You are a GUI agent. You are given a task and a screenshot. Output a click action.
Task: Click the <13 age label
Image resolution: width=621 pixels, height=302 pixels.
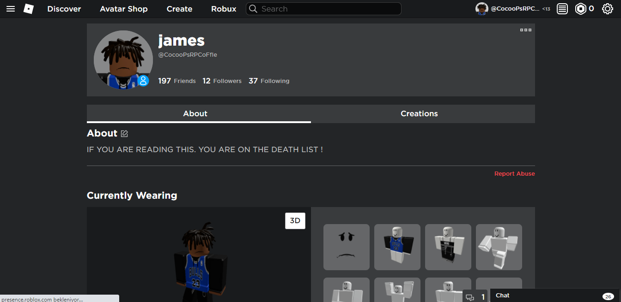[x=546, y=9]
